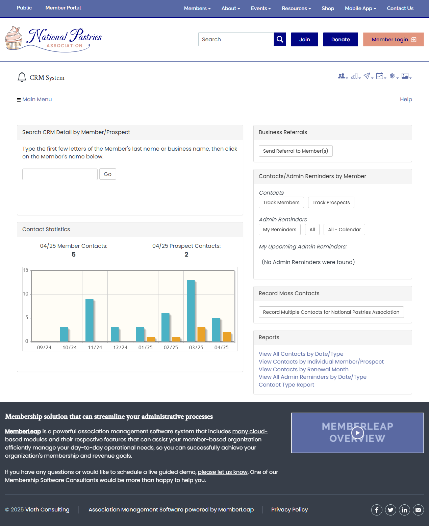429x526 pixels.
Task: Open the Facebook icon in the footer
Action: (x=377, y=510)
